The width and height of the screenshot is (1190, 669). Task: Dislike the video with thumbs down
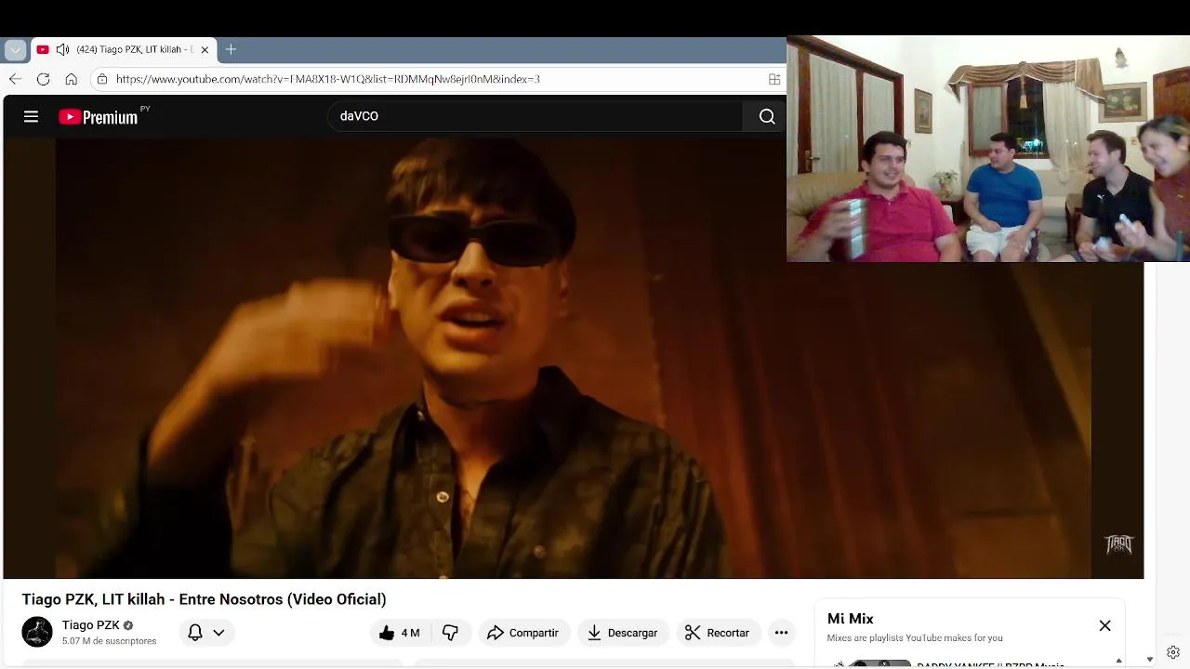coord(450,633)
